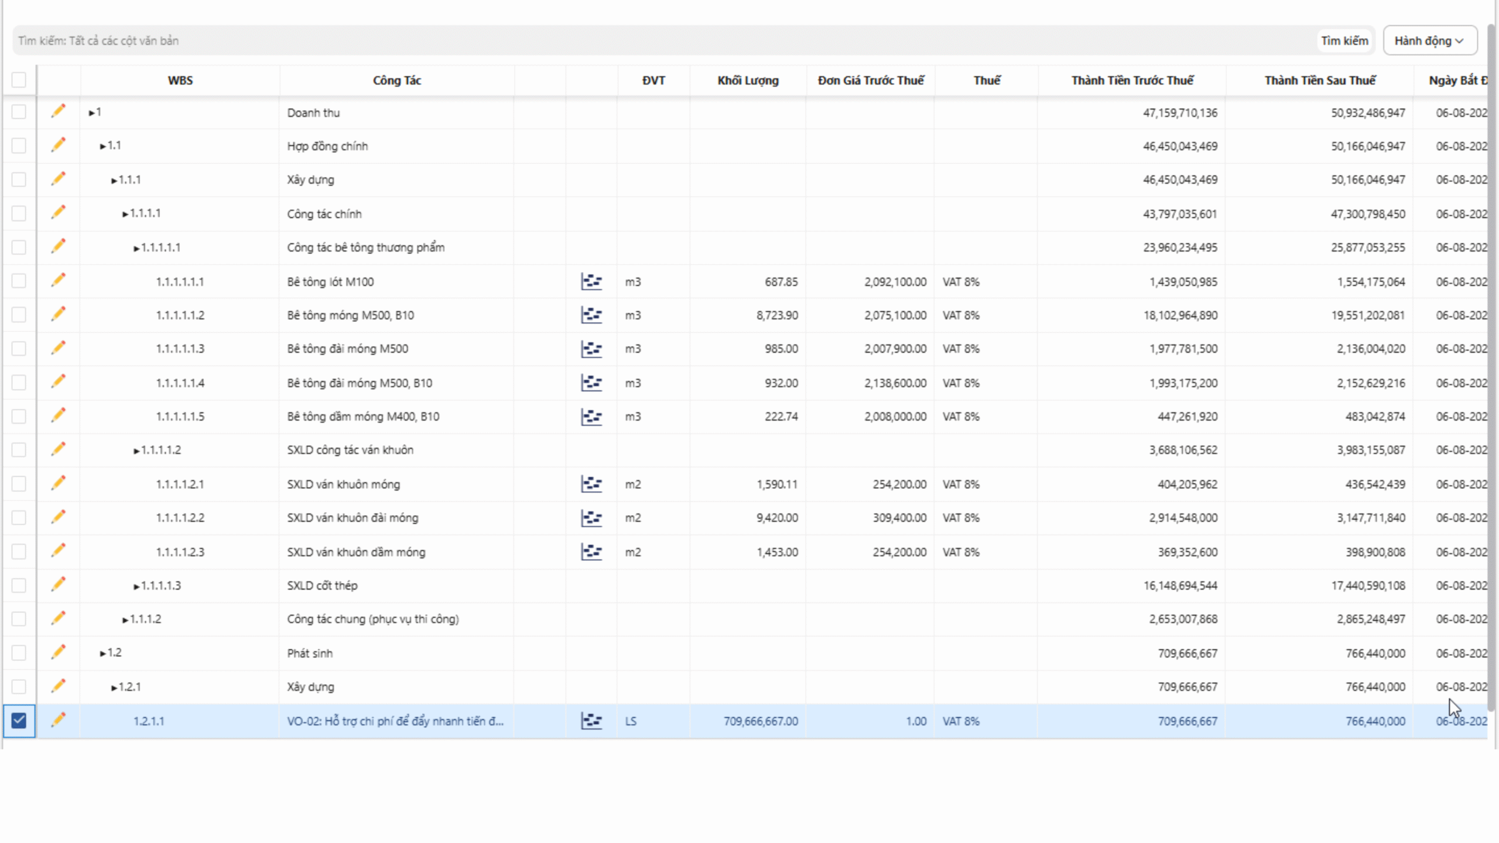
Task: Click the Thành Tiền Sau Thuế column header
Action: coord(1320,80)
